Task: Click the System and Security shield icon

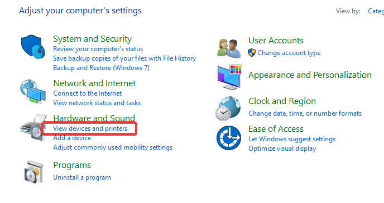Action: 33,47
